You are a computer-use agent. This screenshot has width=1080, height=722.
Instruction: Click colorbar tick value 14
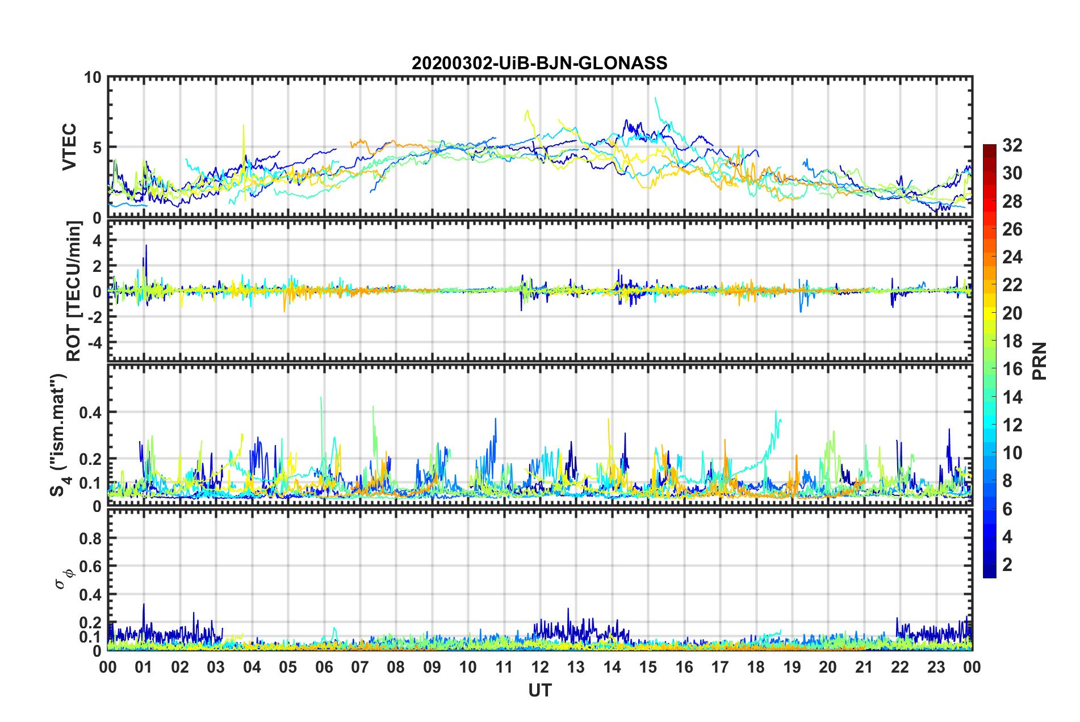click(1012, 397)
